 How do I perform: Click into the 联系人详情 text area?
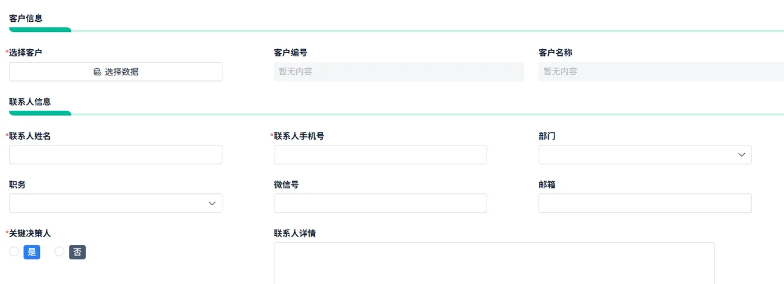click(494, 263)
